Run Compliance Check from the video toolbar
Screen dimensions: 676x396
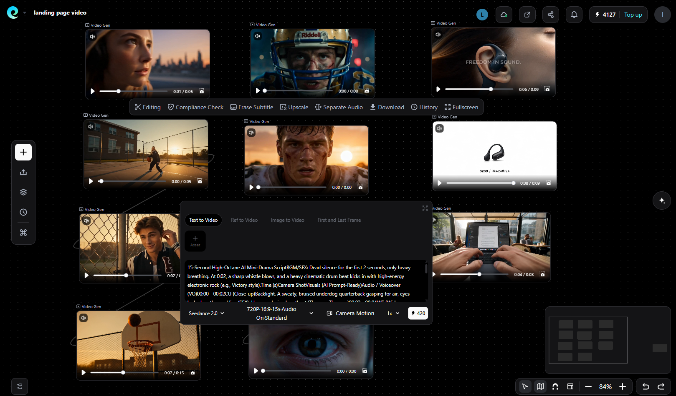coord(195,107)
